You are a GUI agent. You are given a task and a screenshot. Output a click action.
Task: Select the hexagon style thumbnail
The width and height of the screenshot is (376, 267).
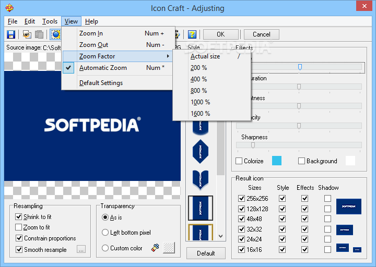point(201,152)
